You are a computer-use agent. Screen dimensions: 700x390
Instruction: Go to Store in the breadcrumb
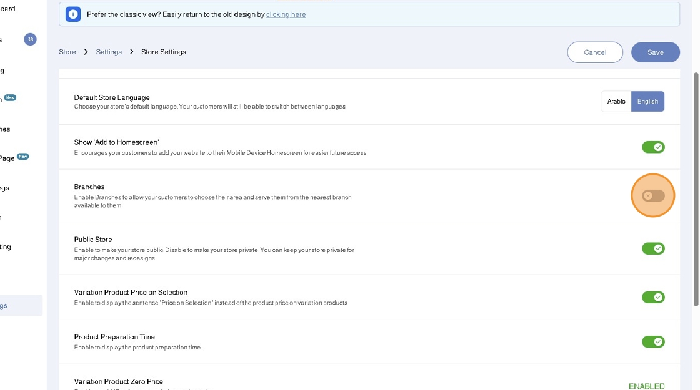[67, 52]
